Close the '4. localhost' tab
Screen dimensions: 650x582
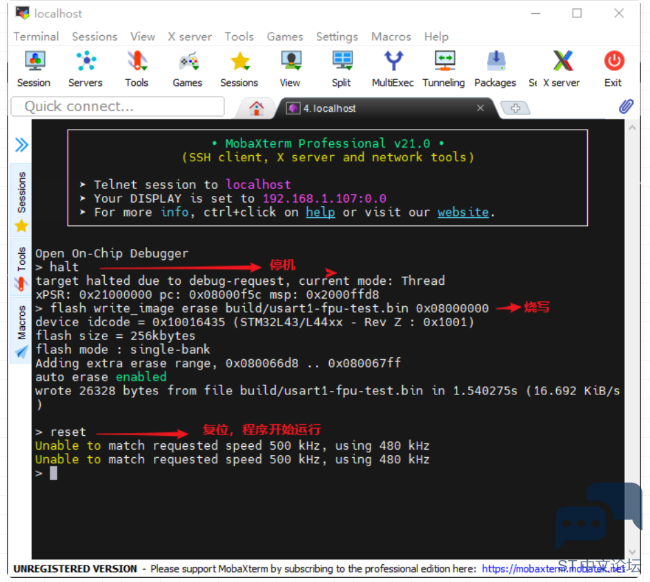(x=480, y=108)
